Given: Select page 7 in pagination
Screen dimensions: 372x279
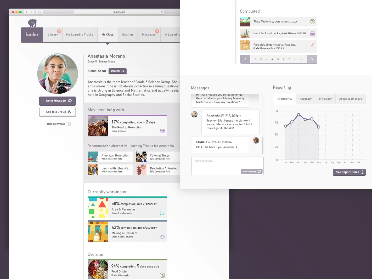Looking at the screenshot, I should click(289, 59).
